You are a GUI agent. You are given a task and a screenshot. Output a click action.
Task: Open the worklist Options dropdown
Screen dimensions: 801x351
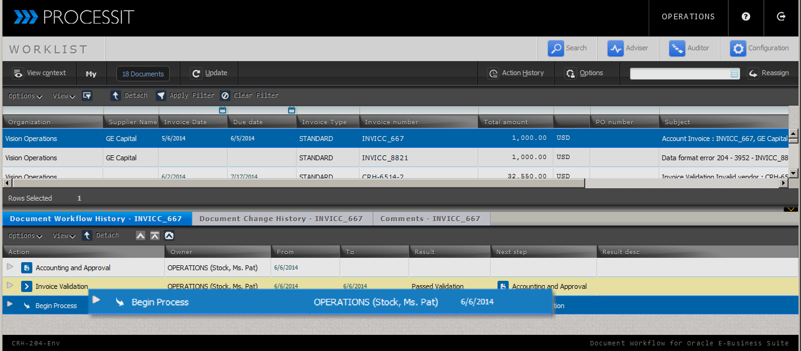[x=25, y=96]
